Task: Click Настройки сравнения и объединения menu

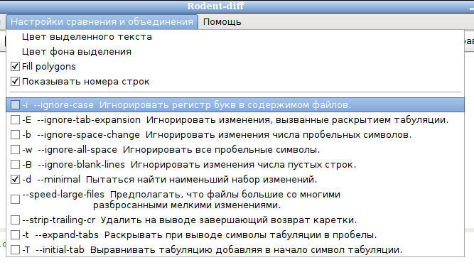Action: (102, 22)
